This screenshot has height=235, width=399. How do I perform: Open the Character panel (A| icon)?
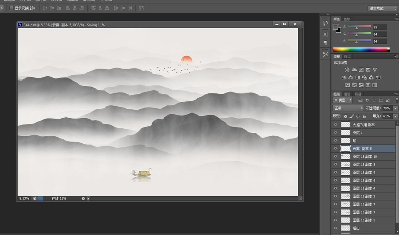pyautogui.click(x=325, y=35)
